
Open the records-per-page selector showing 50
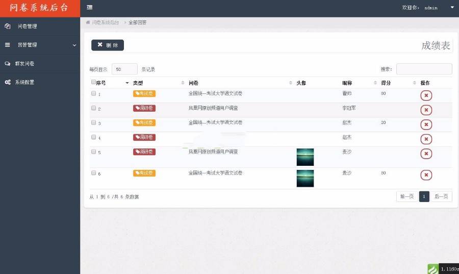click(x=124, y=69)
